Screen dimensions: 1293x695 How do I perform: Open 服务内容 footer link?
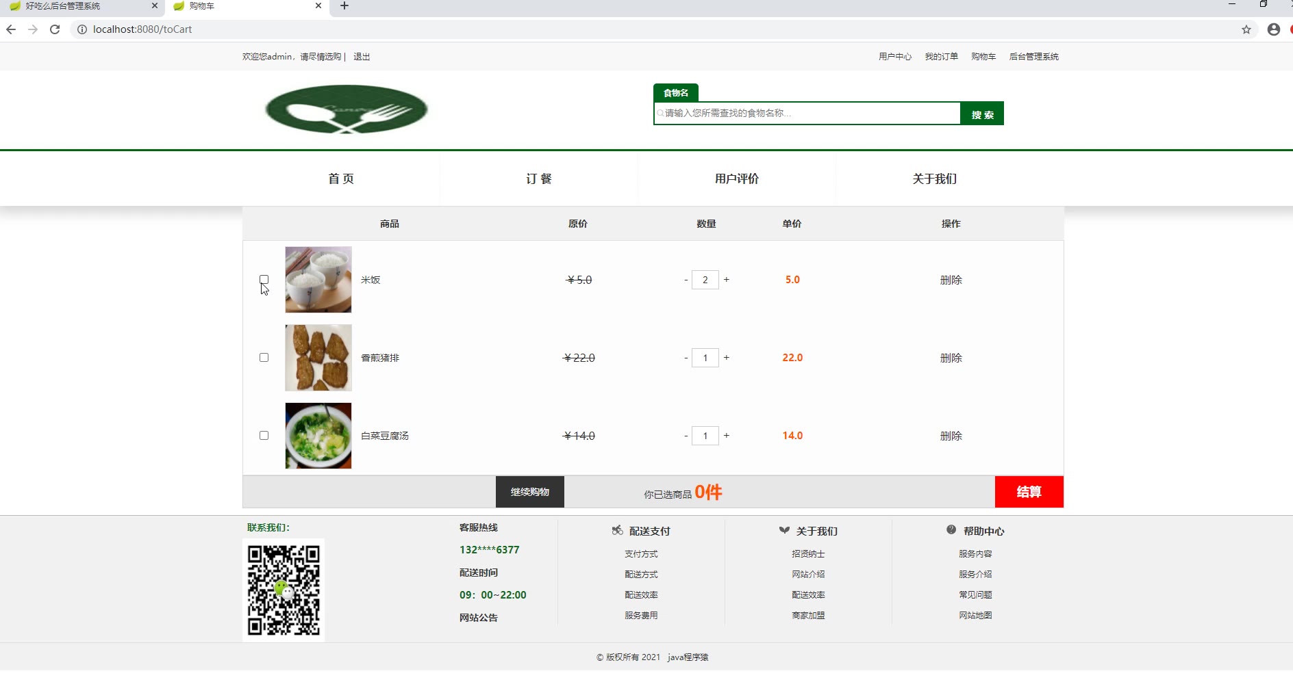975,554
